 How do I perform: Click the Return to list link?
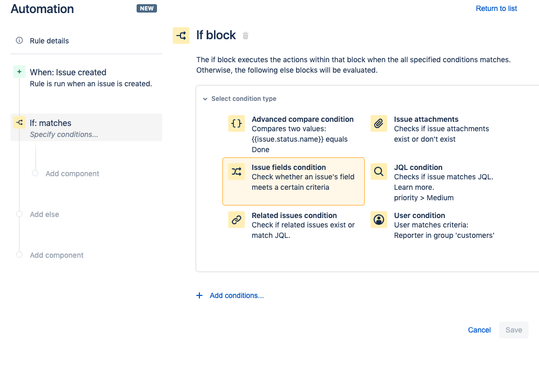pyautogui.click(x=496, y=8)
